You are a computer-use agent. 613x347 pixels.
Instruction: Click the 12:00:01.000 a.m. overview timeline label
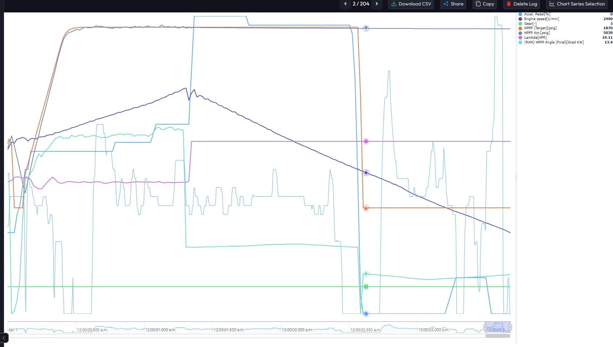(161, 330)
